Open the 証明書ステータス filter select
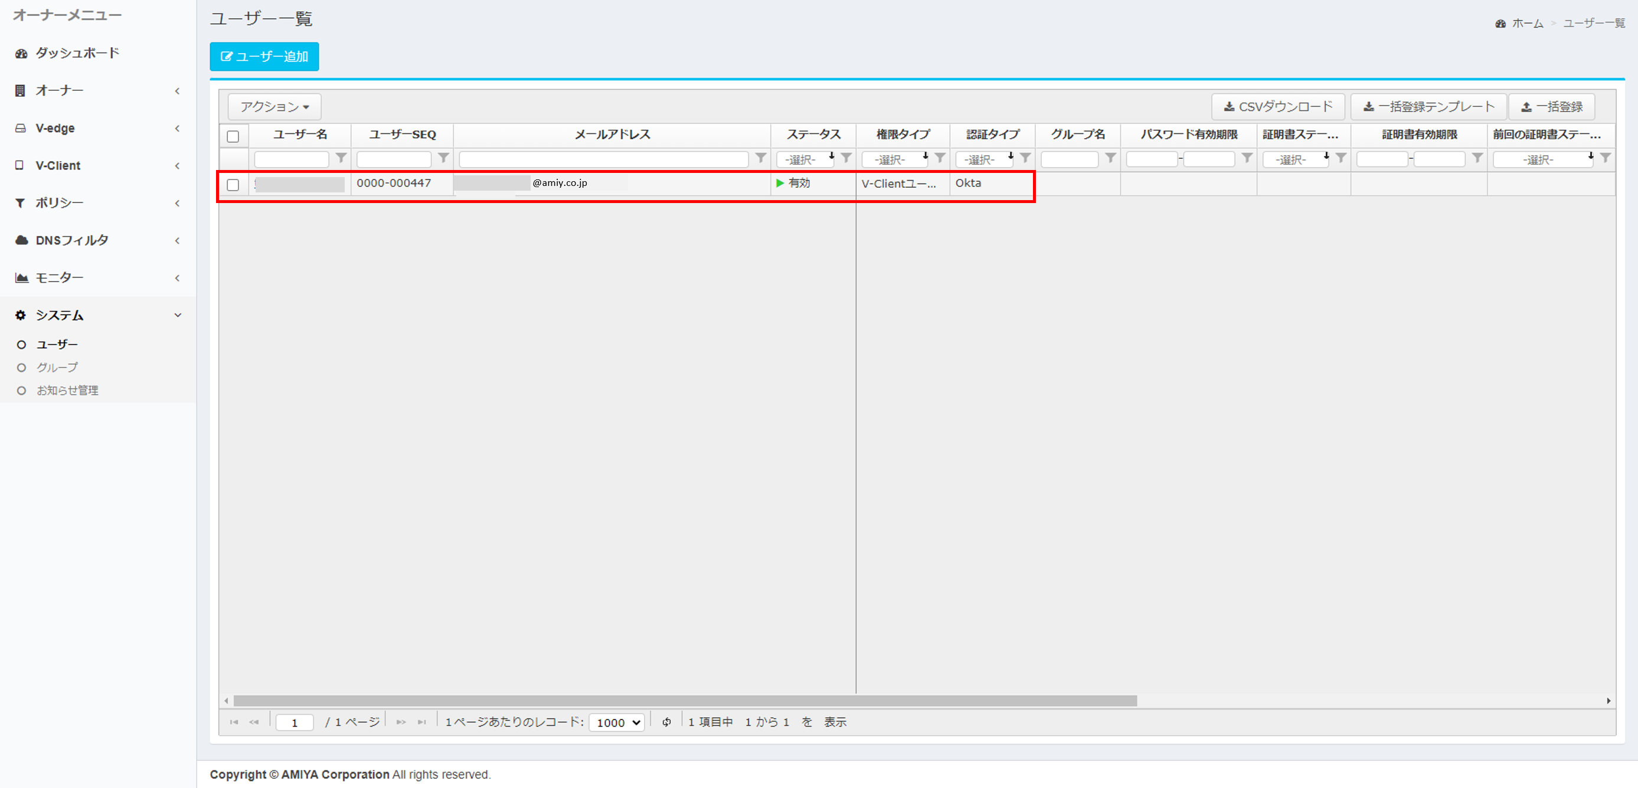Screen dimensions: 1638x788 1296,159
